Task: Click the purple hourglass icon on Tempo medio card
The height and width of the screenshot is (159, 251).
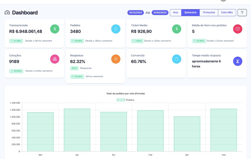Action: pyautogui.click(x=238, y=61)
